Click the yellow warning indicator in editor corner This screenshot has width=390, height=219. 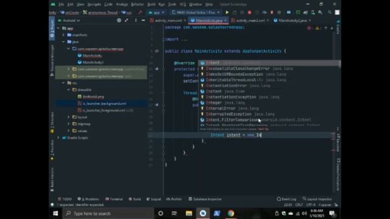point(317,29)
